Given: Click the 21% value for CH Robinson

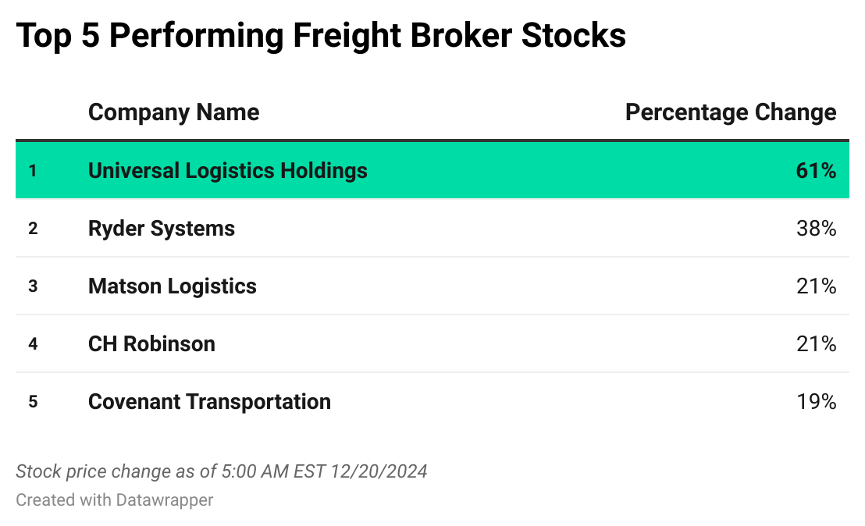Looking at the screenshot, I should 816,344.
